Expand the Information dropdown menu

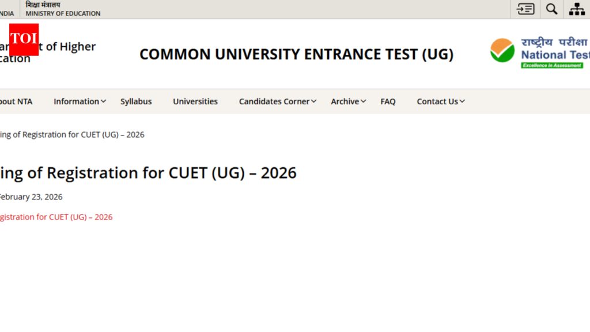click(x=76, y=101)
